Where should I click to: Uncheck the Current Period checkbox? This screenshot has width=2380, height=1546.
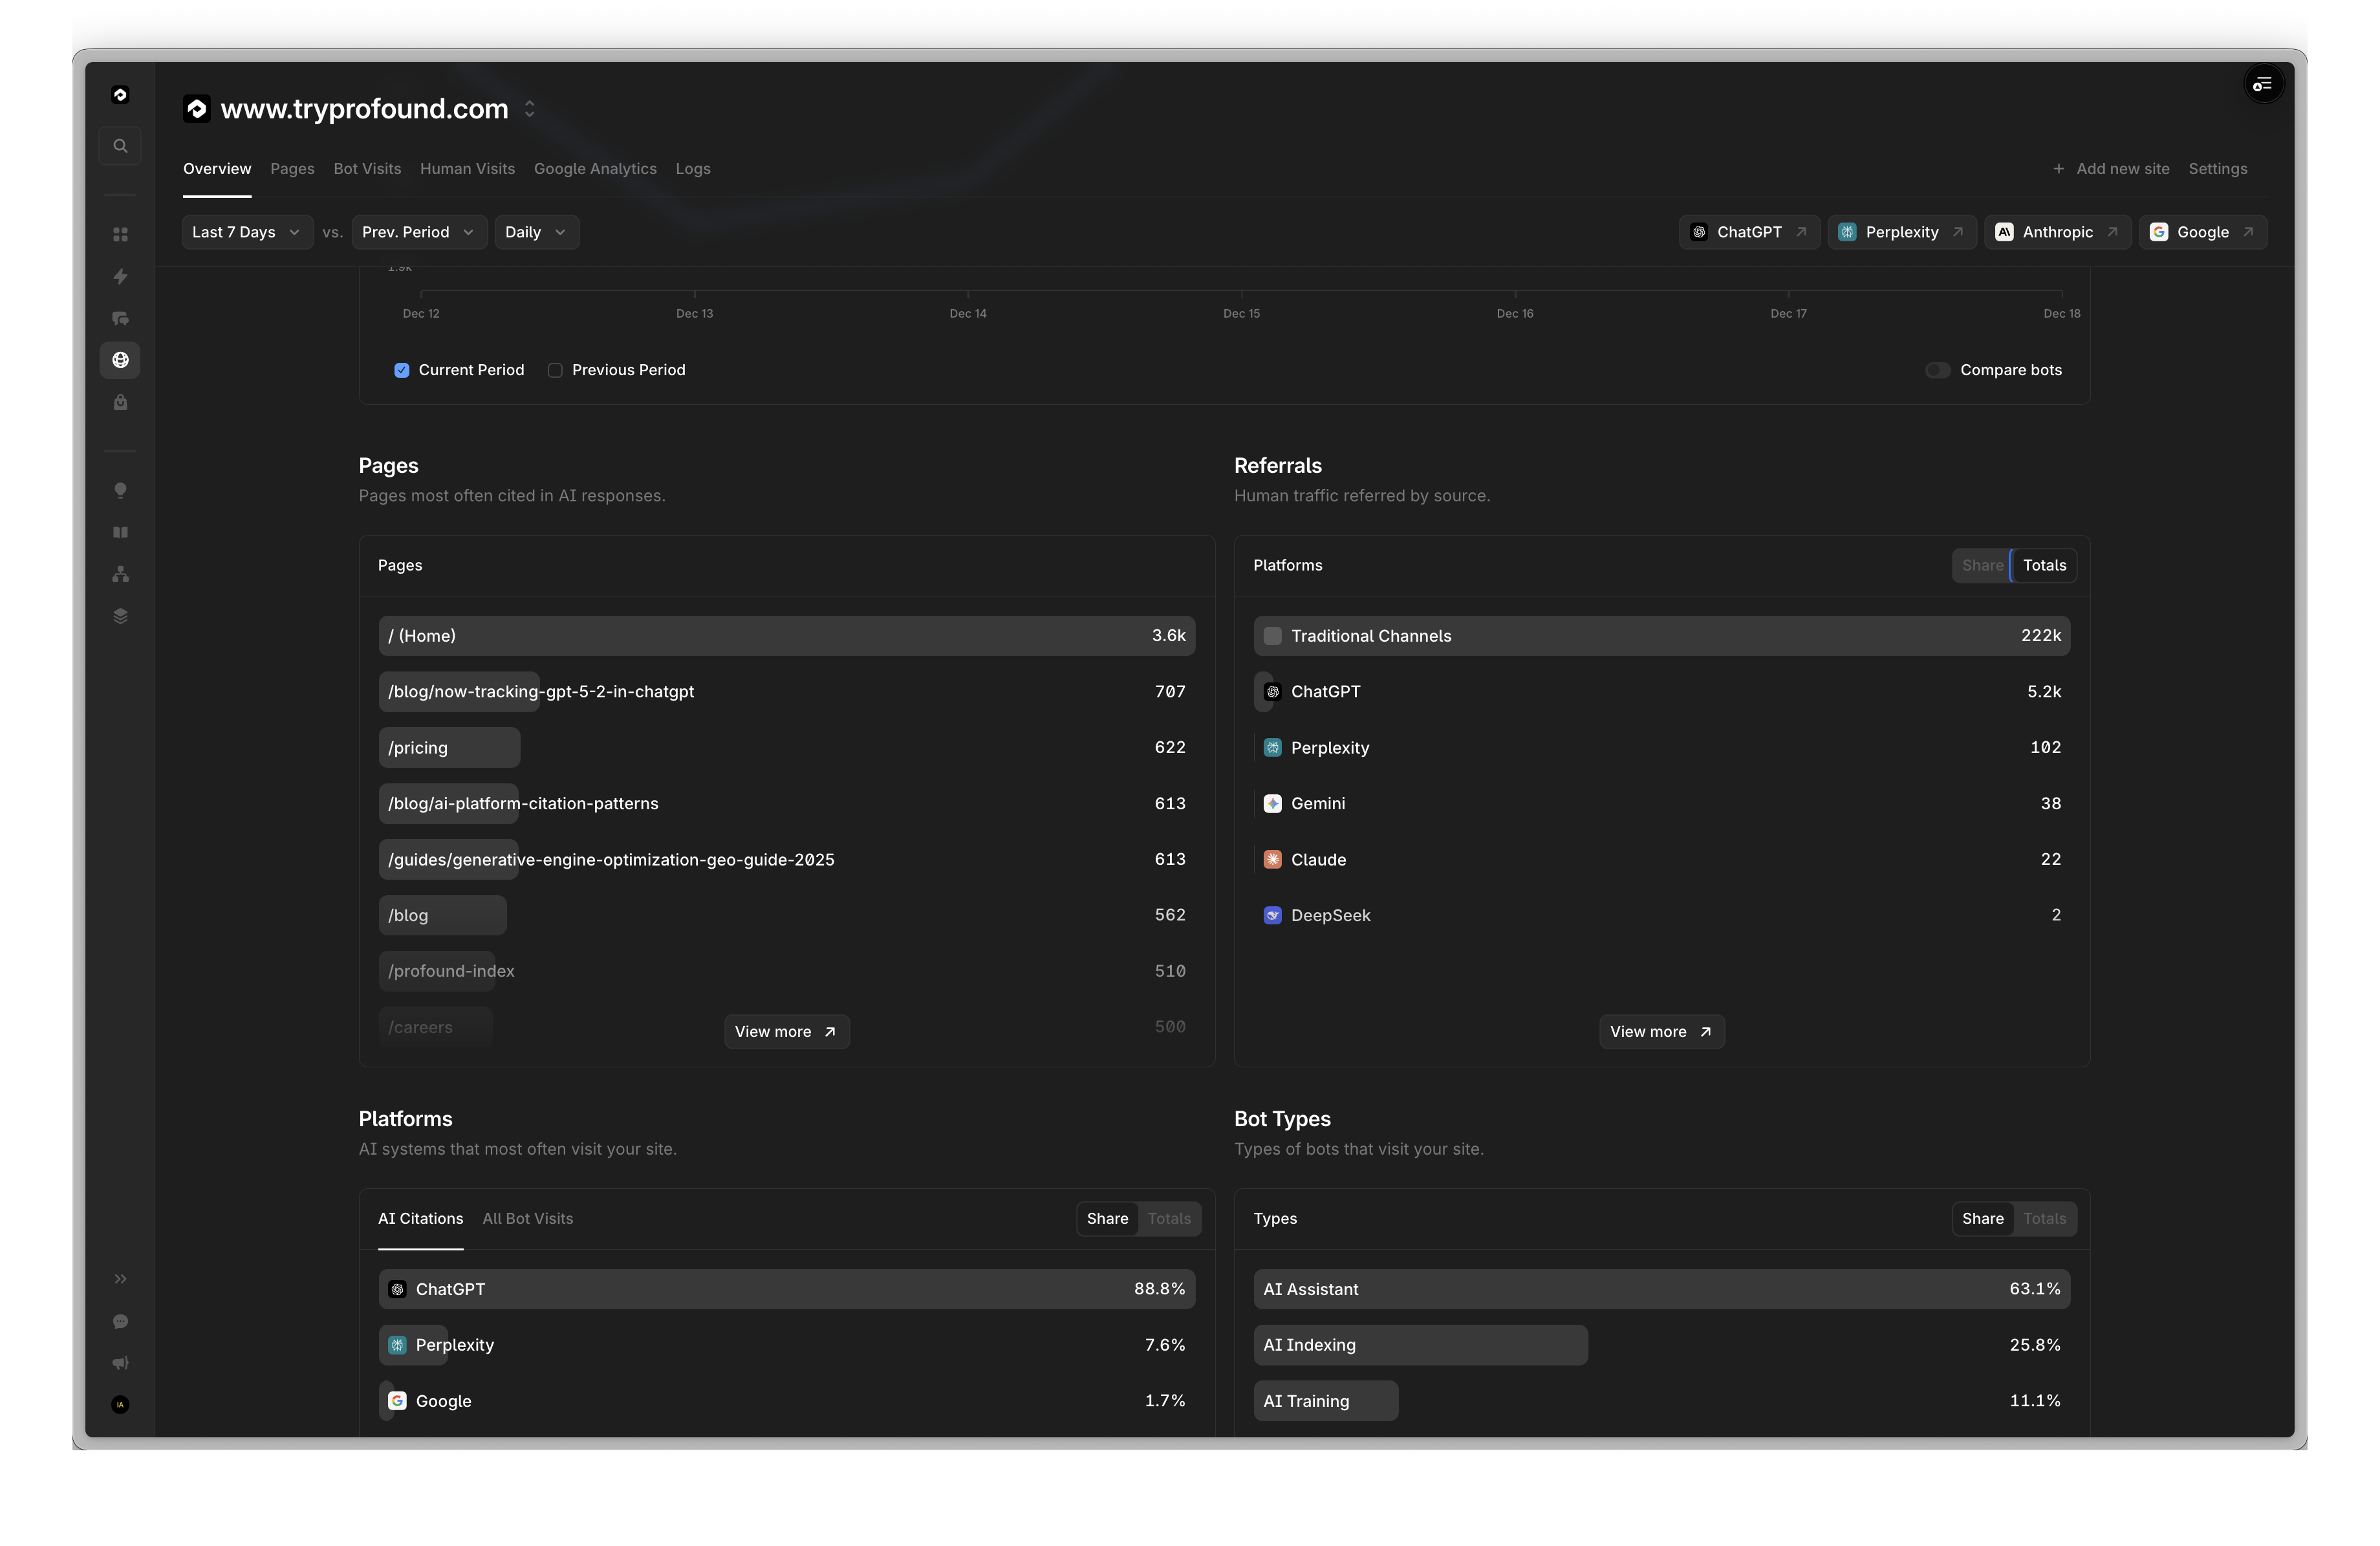tap(402, 370)
